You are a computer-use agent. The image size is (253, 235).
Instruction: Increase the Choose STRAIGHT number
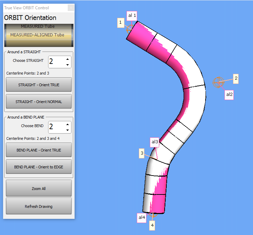pos(67,59)
